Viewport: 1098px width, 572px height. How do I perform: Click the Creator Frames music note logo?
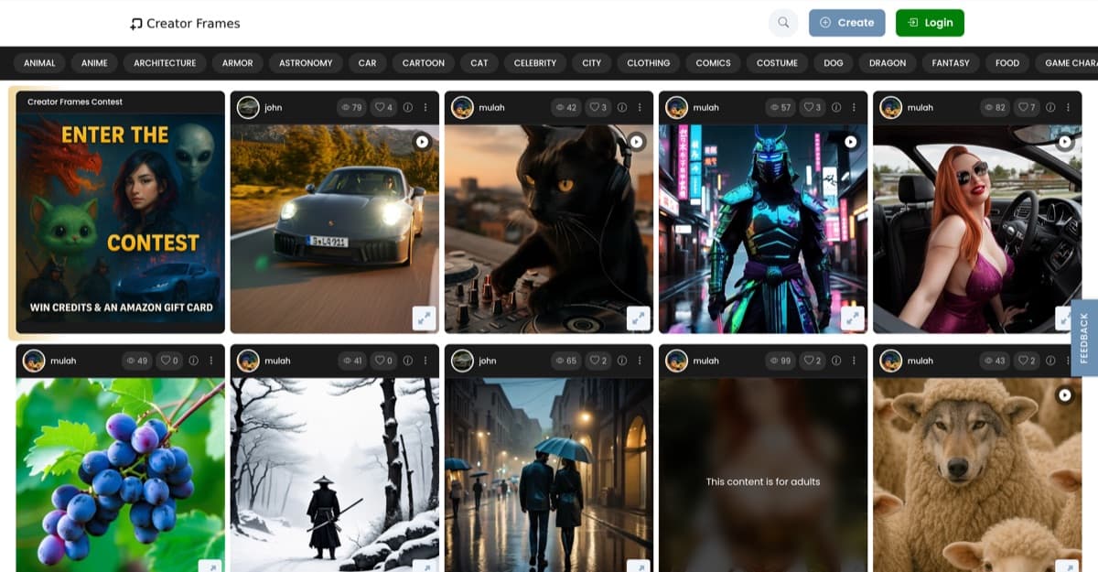137,22
